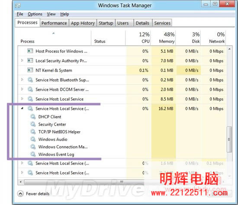Viewport: 238px width, 205px height.
Task: Go to the Details tab
Action: click(x=142, y=23)
